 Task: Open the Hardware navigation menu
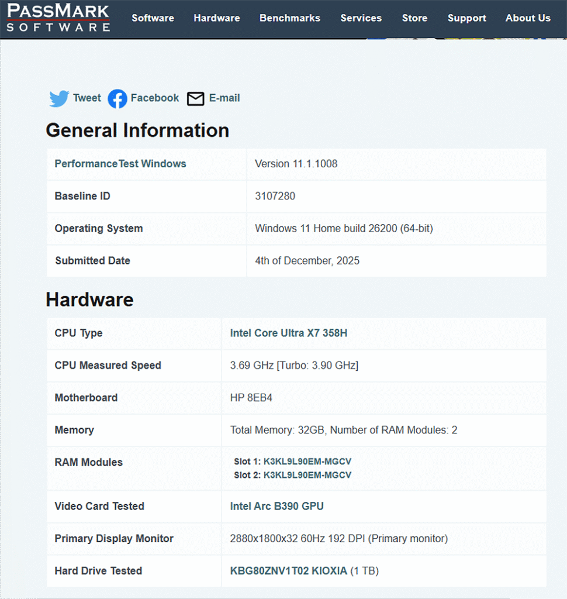click(x=217, y=18)
